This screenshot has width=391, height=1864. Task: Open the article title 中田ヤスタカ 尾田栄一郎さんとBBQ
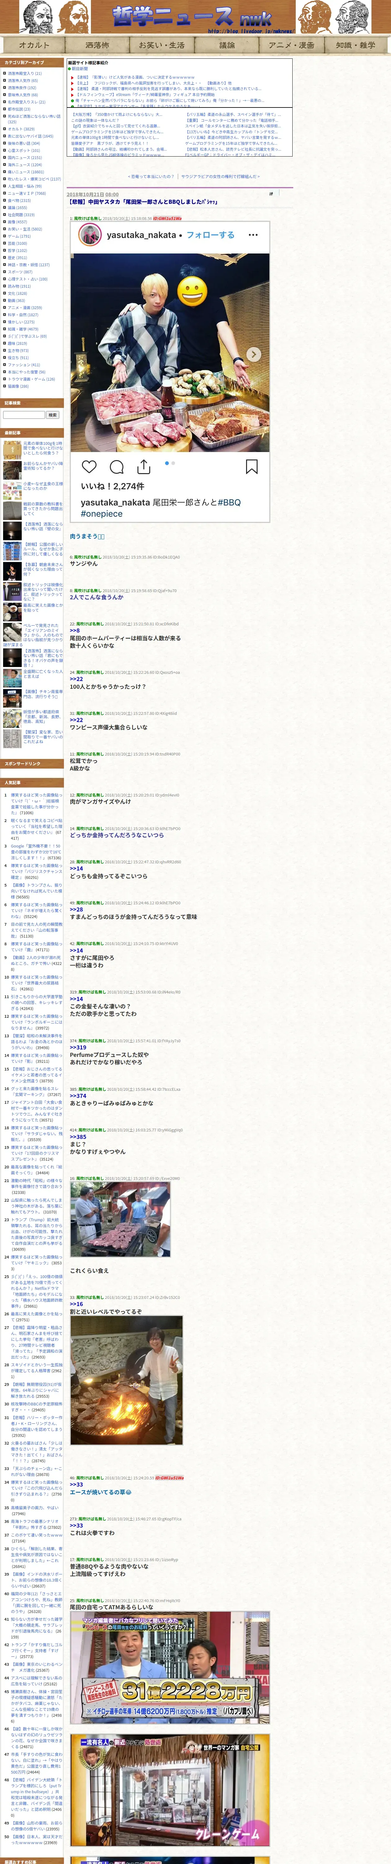click(x=143, y=202)
